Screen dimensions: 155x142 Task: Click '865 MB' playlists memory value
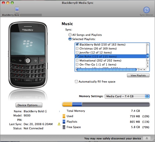pos(135,122)
